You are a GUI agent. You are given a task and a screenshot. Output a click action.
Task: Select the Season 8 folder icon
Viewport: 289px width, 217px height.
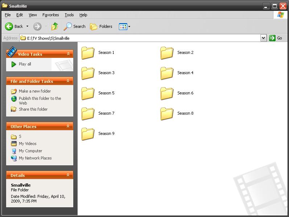coord(166,114)
